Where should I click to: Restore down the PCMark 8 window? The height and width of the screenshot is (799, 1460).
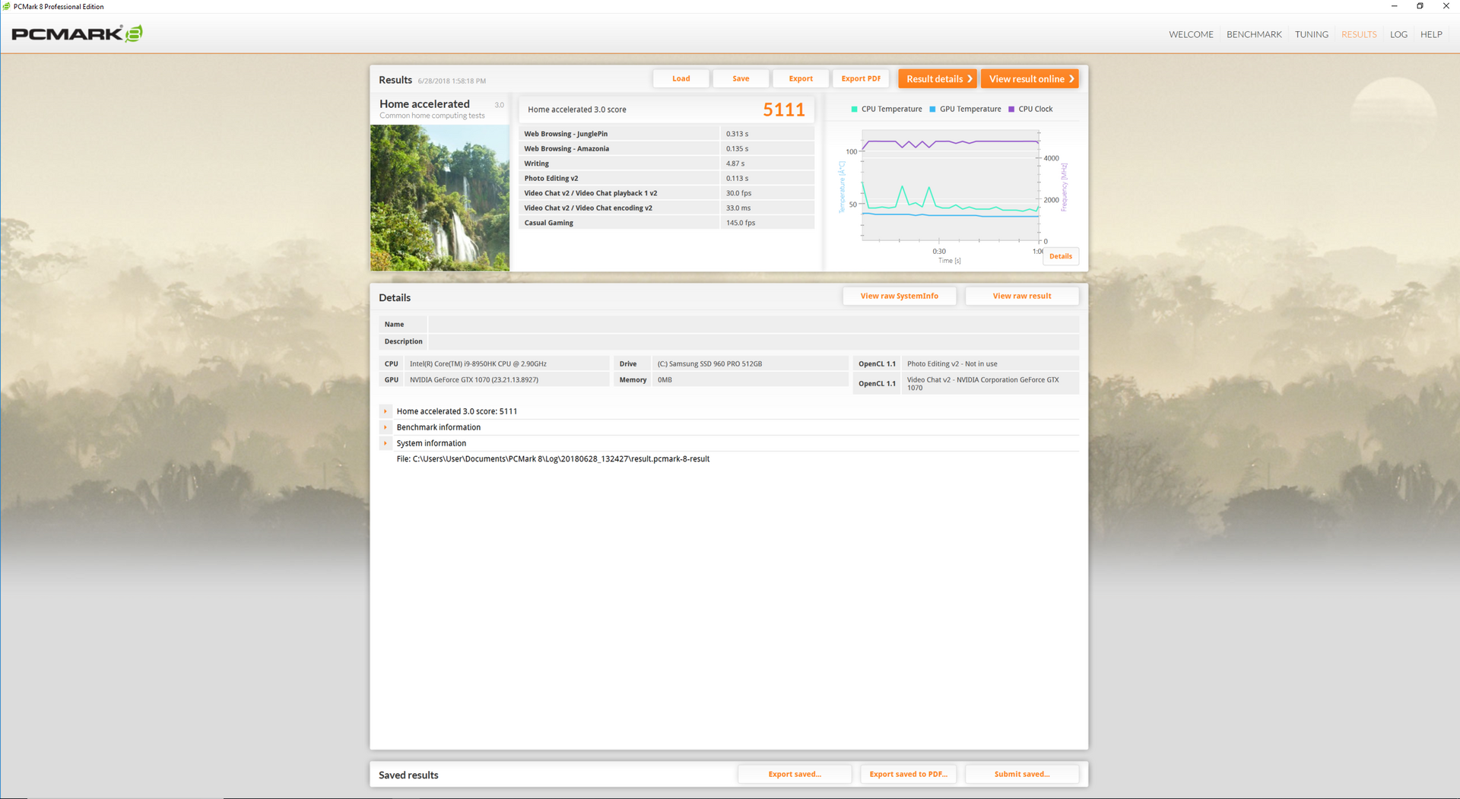coord(1420,6)
